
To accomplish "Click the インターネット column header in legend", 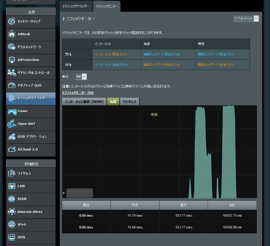I will click(x=103, y=44).
